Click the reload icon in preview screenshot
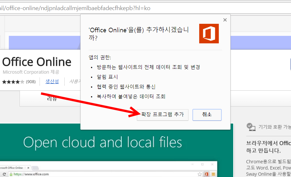Screen dimensions: 291x177 [4, 174]
